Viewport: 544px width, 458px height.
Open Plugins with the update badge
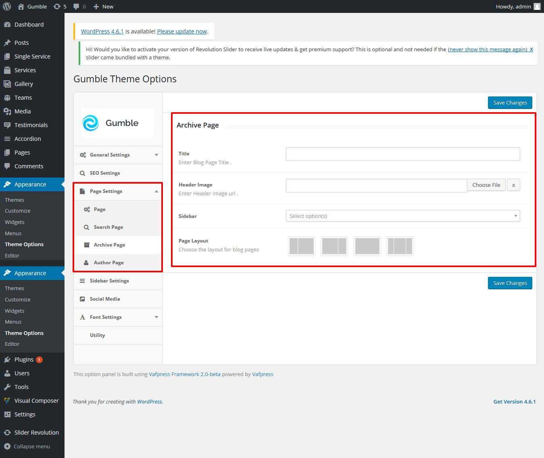(x=24, y=360)
